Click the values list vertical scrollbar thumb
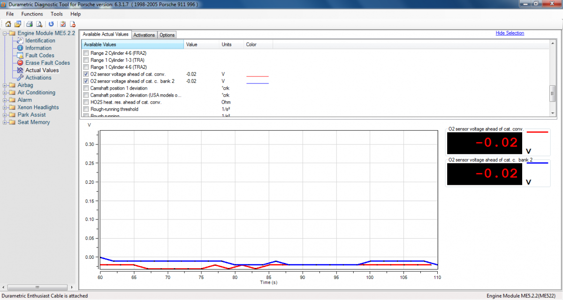The height and width of the screenshot is (300, 563). tap(552, 94)
